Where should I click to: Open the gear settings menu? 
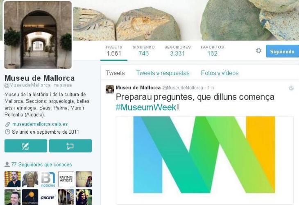pos(258,51)
